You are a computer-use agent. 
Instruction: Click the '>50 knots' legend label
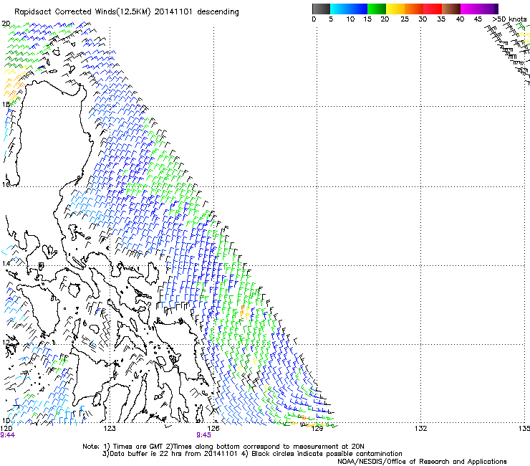coord(509,19)
